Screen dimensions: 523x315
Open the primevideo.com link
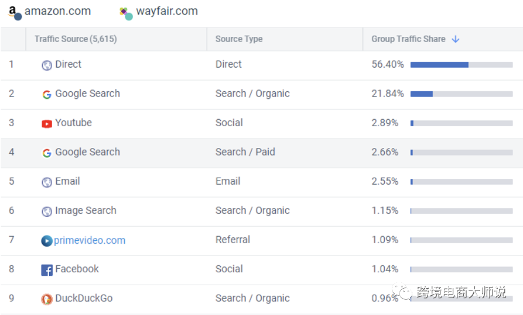tap(90, 240)
